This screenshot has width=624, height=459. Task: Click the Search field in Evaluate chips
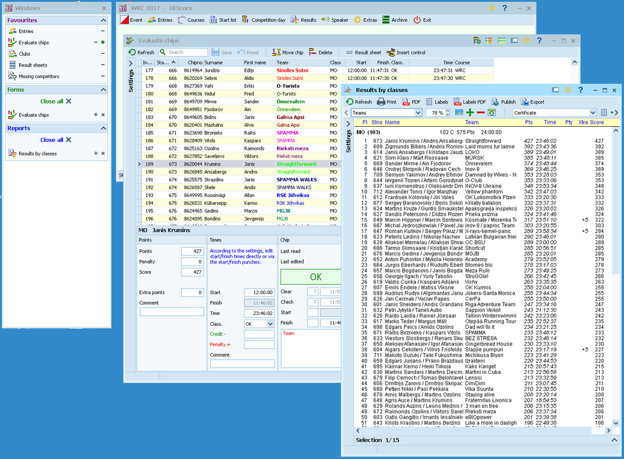183,52
